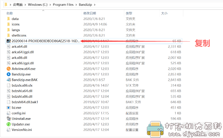Select the bdzshl.x86.dll file icon
Viewport: 223px width, 138px height.
click(x=8, y=96)
